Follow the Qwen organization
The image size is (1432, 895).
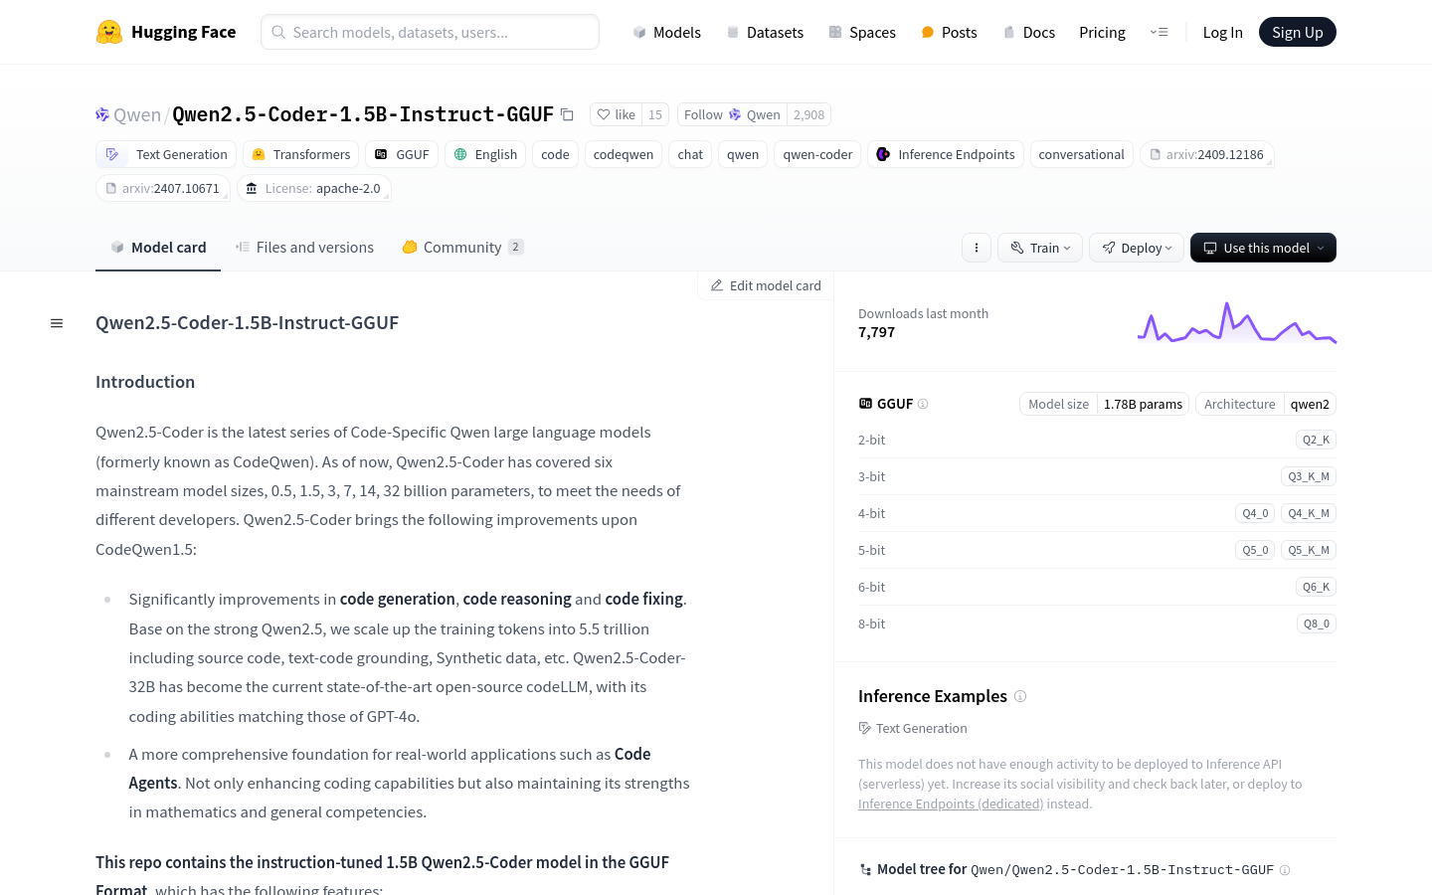(732, 114)
